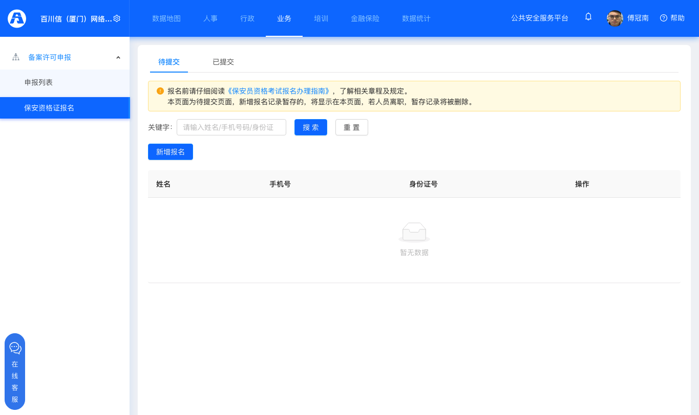Switch to the 已提交 tab
Viewport: 699px width, 415px height.
click(x=223, y=62)
